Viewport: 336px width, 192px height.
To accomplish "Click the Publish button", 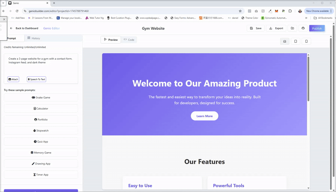I will [317, 29].
